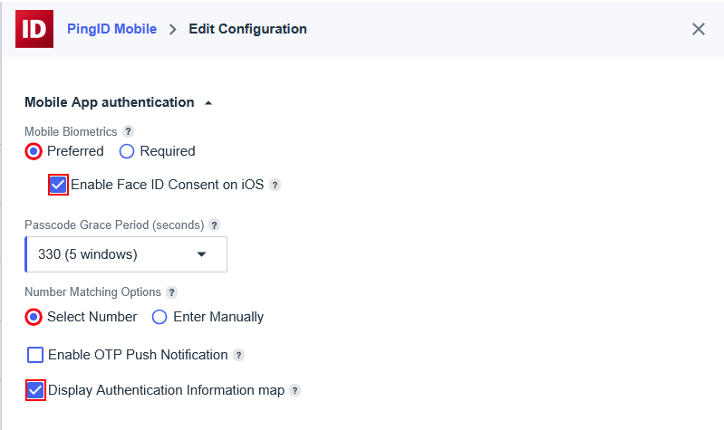Click the breadcrumb chevron after PingID Mobile
Screen dimensions: 724x430
(x=172, y=29)
